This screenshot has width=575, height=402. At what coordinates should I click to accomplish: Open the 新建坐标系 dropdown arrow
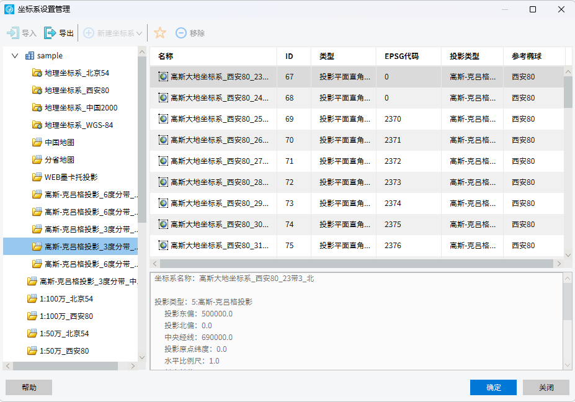[140, 33]
